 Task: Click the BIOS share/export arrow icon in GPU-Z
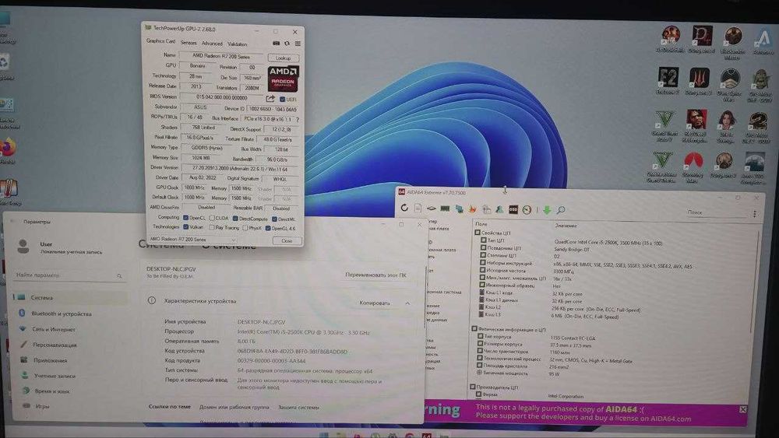(x=270, y=99)
